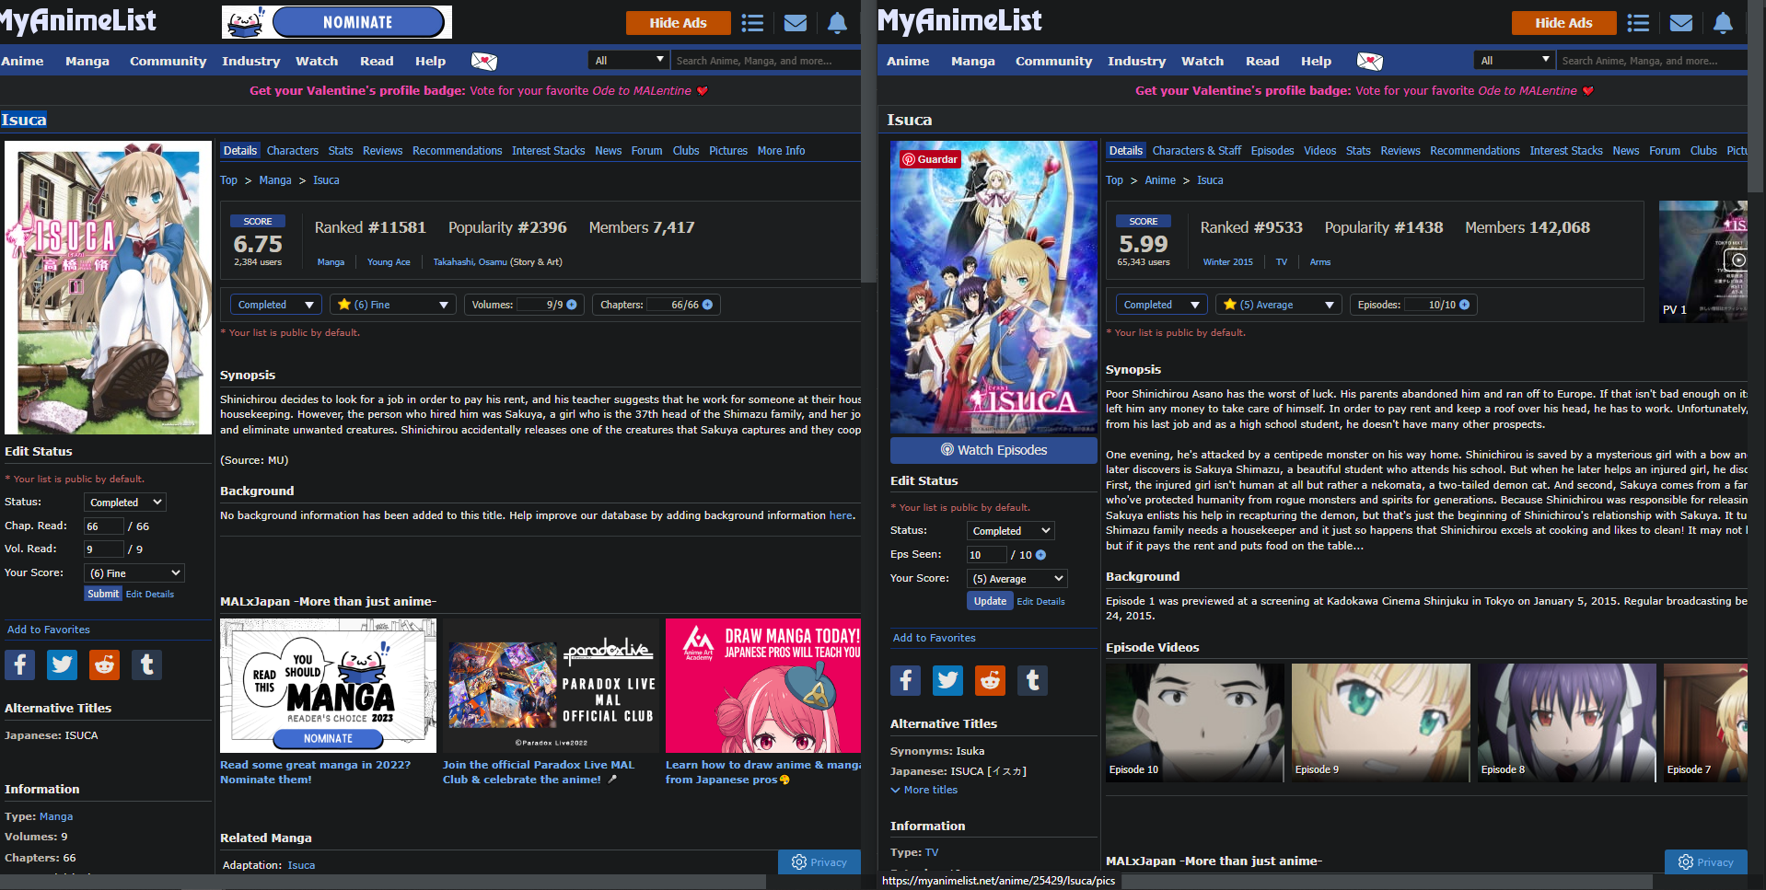Viewport: 1766px width, 890px height.
Task: Share anime page on Twitter
Action: [948, 680]
